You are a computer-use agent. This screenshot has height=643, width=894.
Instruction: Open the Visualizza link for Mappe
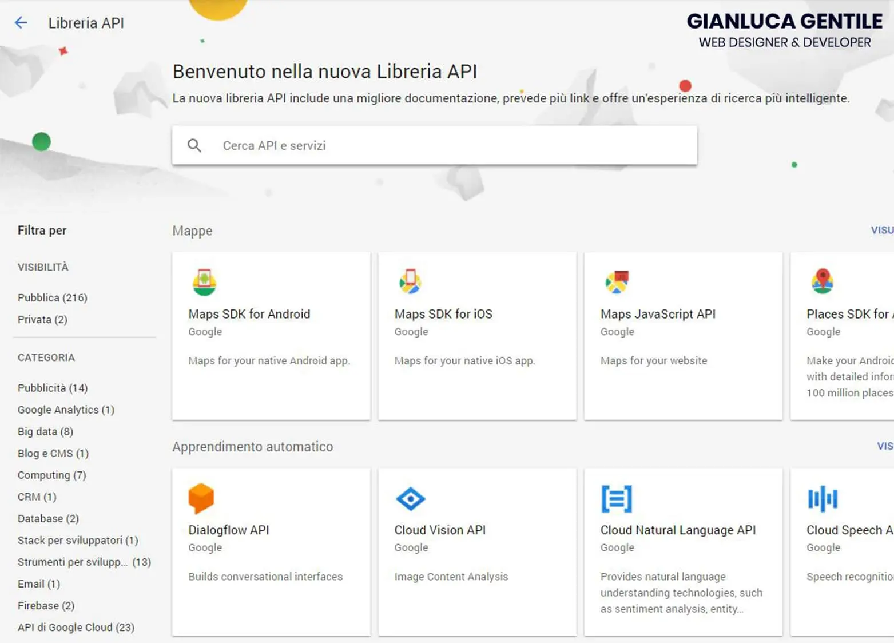coord(882,230)
